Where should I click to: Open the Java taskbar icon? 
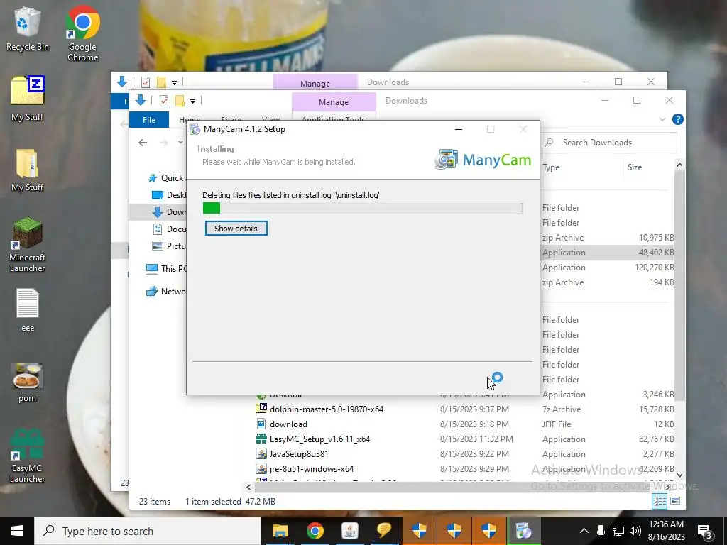point(349,531)
